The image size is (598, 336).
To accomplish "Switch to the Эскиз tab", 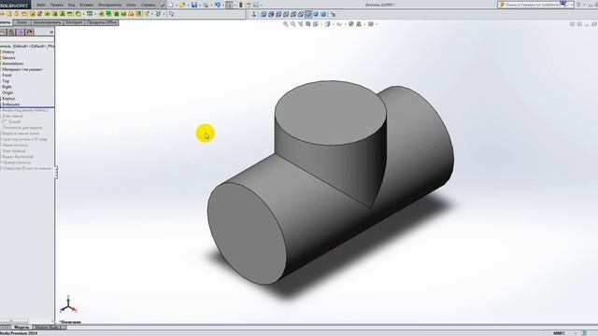I will 22,22.
